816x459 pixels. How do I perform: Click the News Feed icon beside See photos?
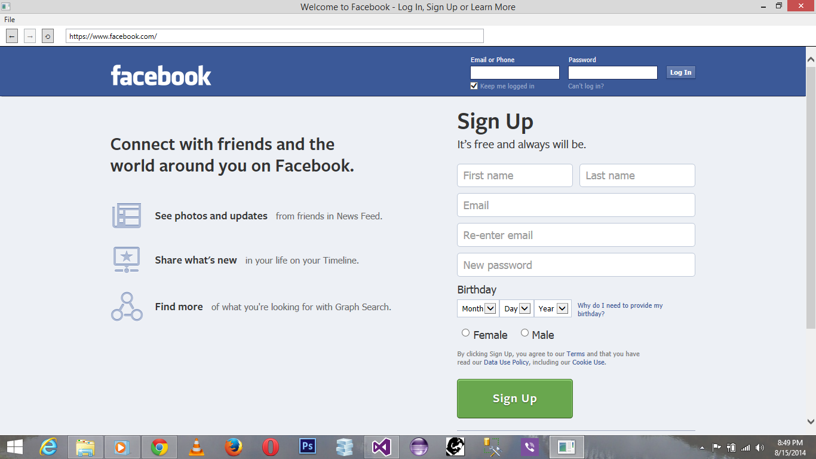click(127, 216)
